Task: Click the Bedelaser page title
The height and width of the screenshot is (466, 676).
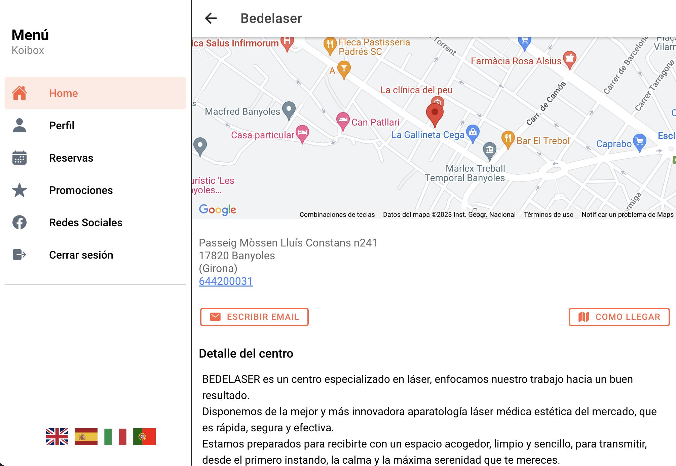Action: [x=271, y=18]
